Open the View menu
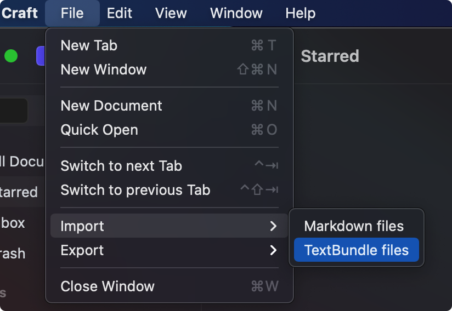The width and height of the screenshot is (452, 311). pos(171,13)
